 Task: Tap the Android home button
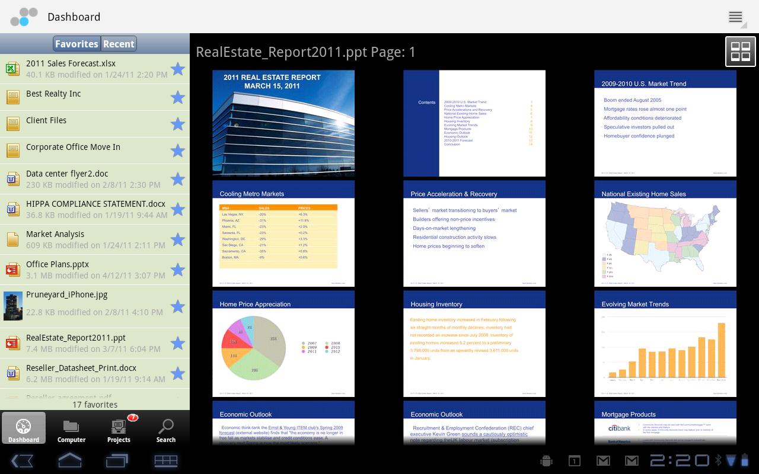[69, 460]
